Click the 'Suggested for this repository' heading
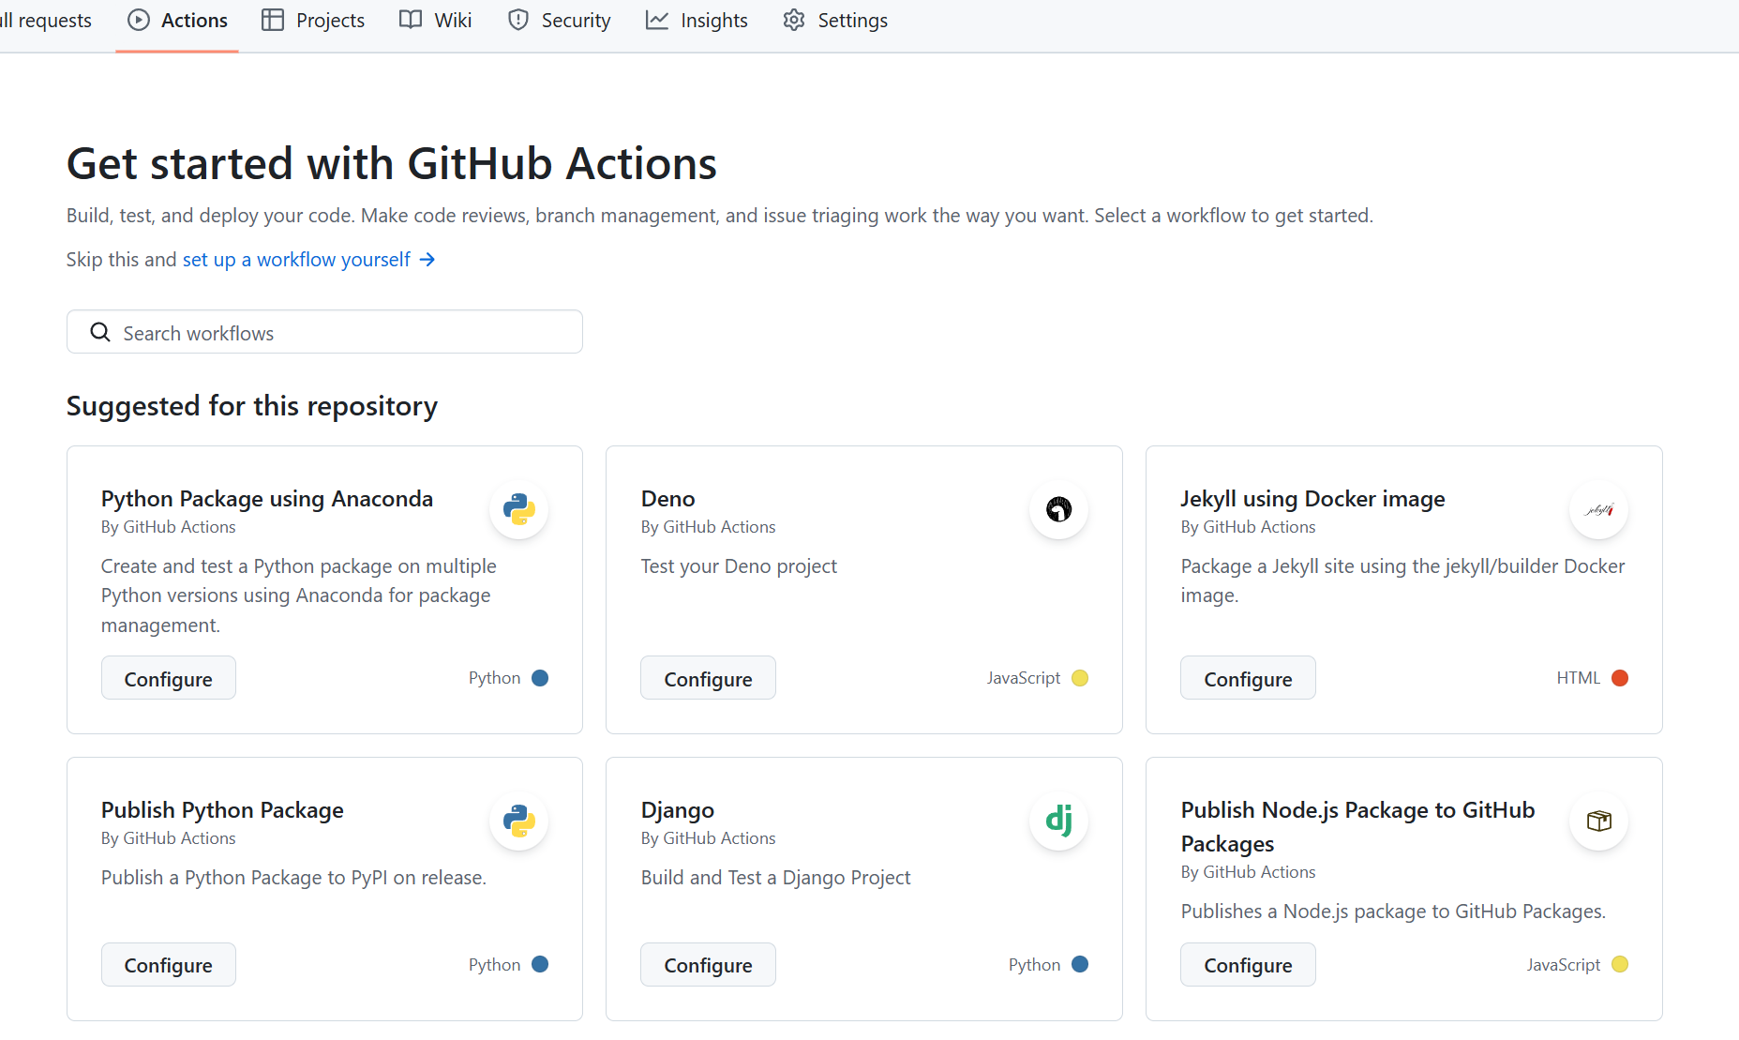 pos(252,405)
